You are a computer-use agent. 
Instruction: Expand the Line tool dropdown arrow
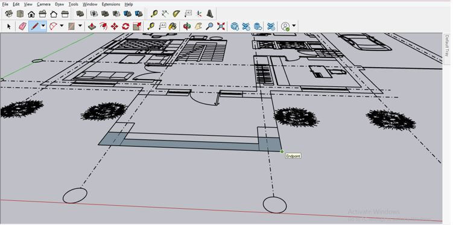point(43,26)
